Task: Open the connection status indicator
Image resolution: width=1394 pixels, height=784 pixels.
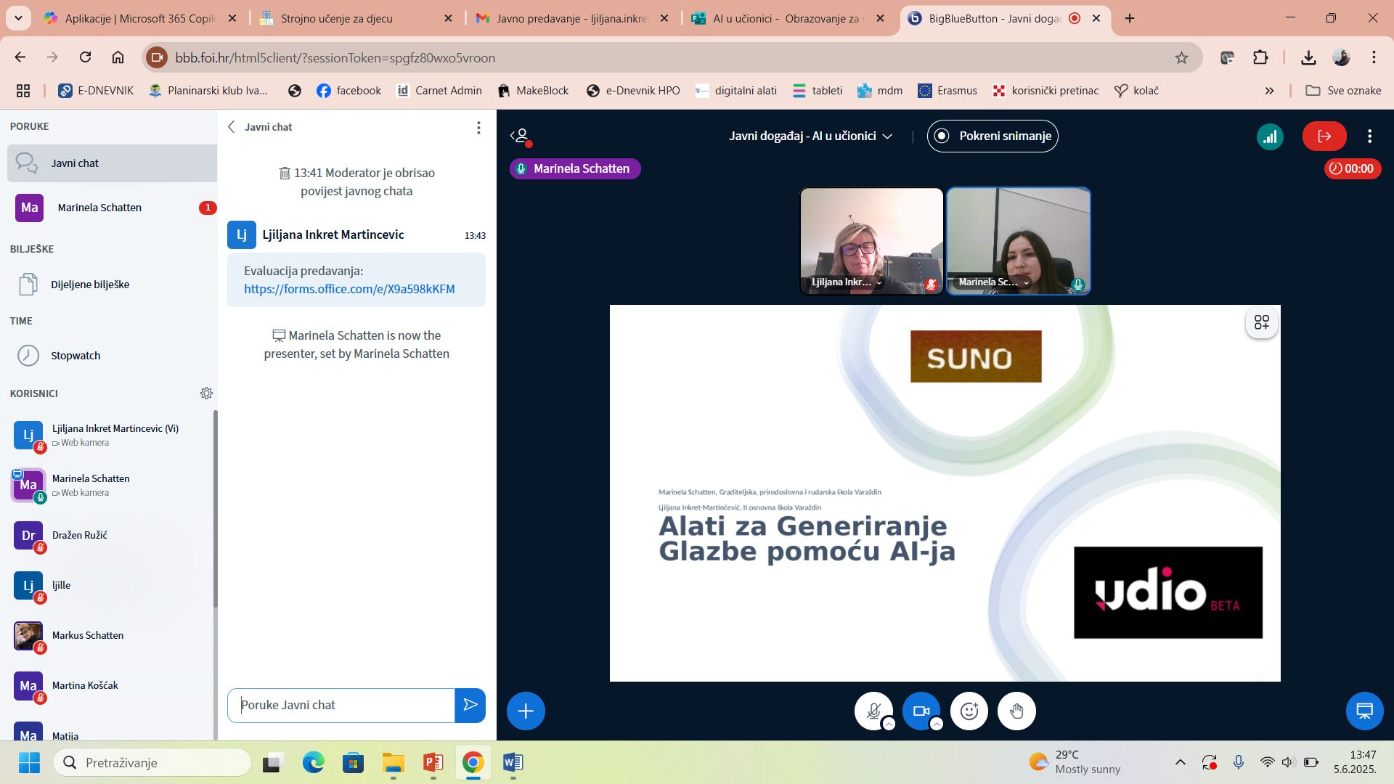Action: coord(1270,136)
